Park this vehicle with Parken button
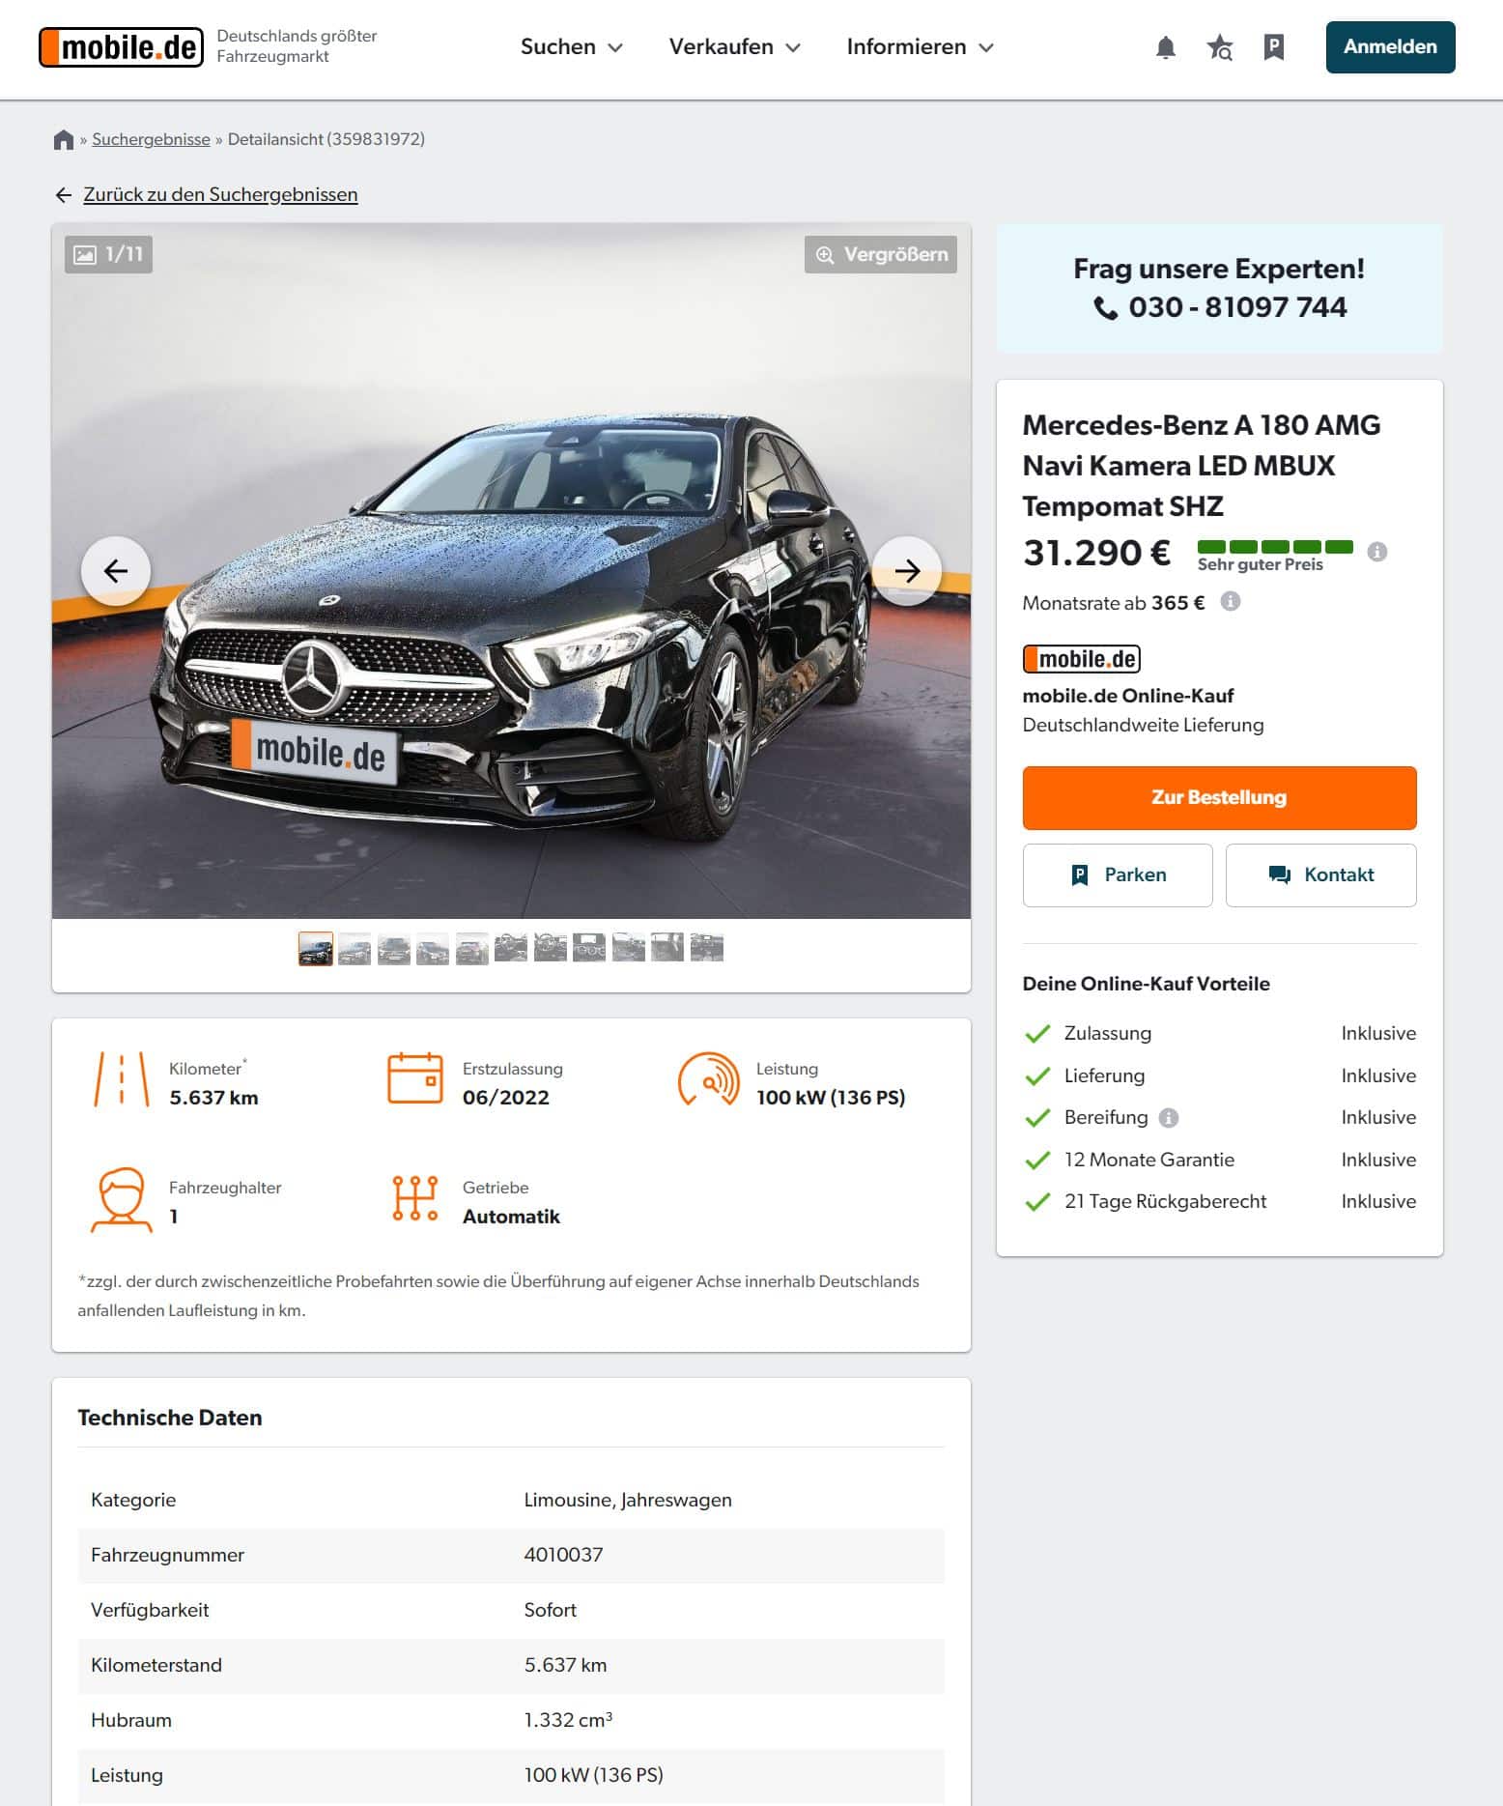Screen dimensions: 1503x1806 [1118, 875]
